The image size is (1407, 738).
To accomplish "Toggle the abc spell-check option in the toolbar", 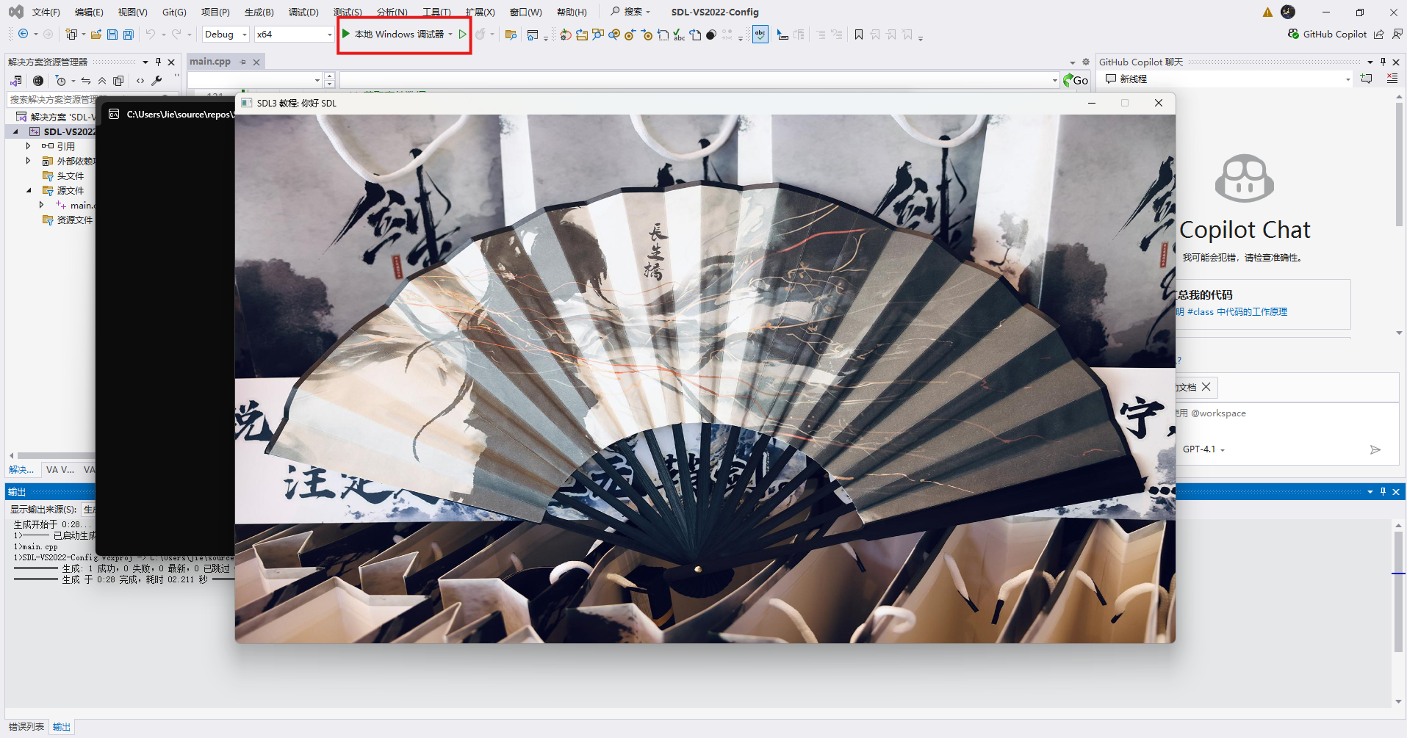I will 760,35.
